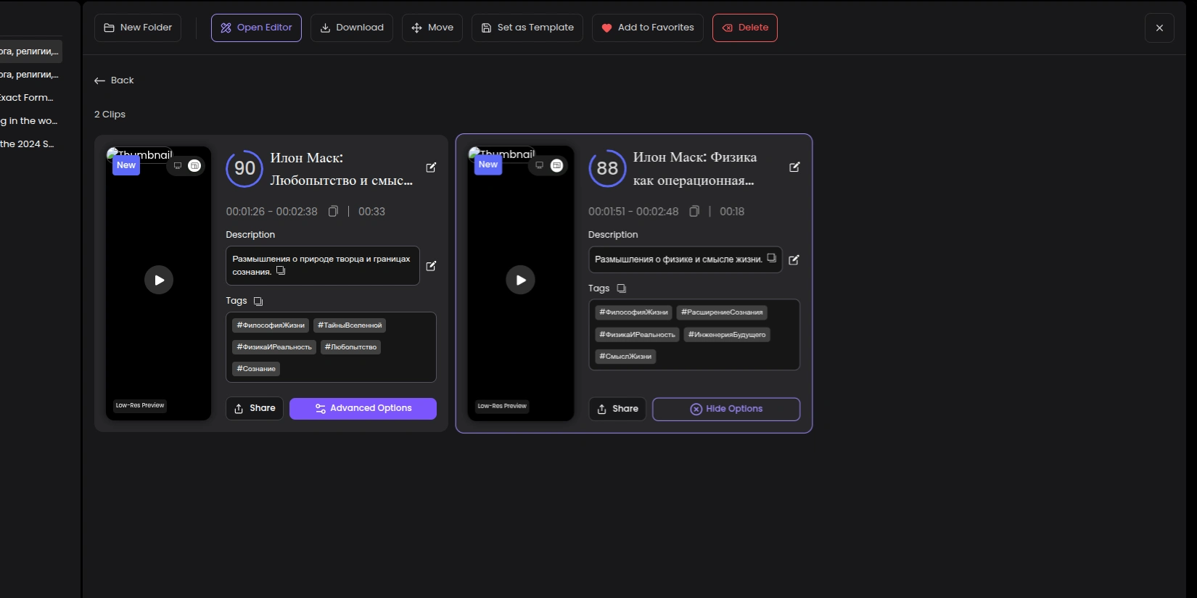Select tag #ФизикаИРеальность in second clip

637,335
